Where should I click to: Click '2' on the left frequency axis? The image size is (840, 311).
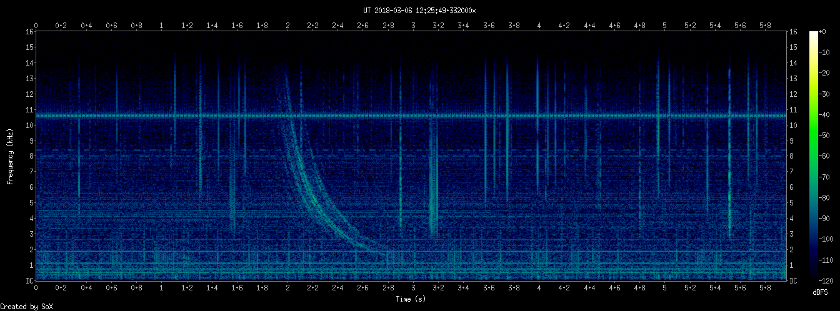click(x=31, y=250)
